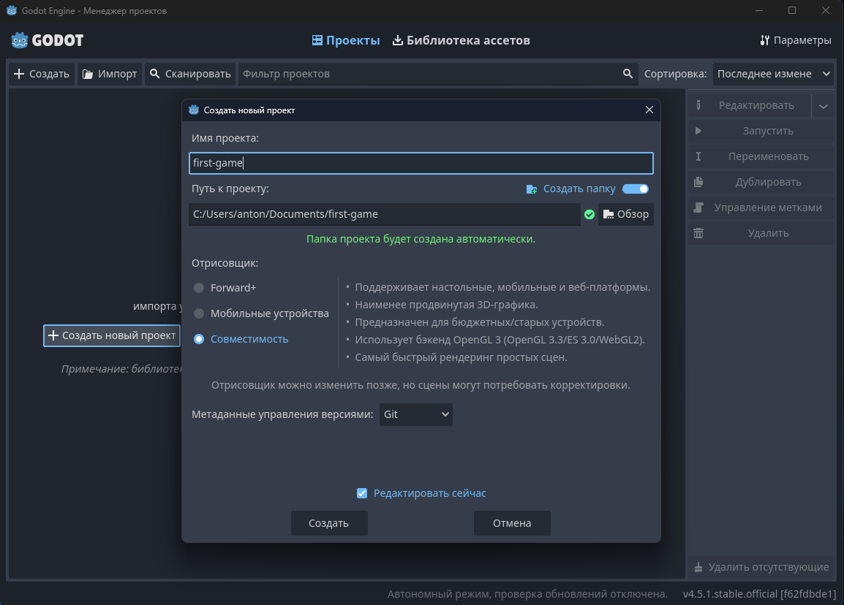Select the Forward+ renderer radio button
The image size is (844, 605).
coord(199,288)
